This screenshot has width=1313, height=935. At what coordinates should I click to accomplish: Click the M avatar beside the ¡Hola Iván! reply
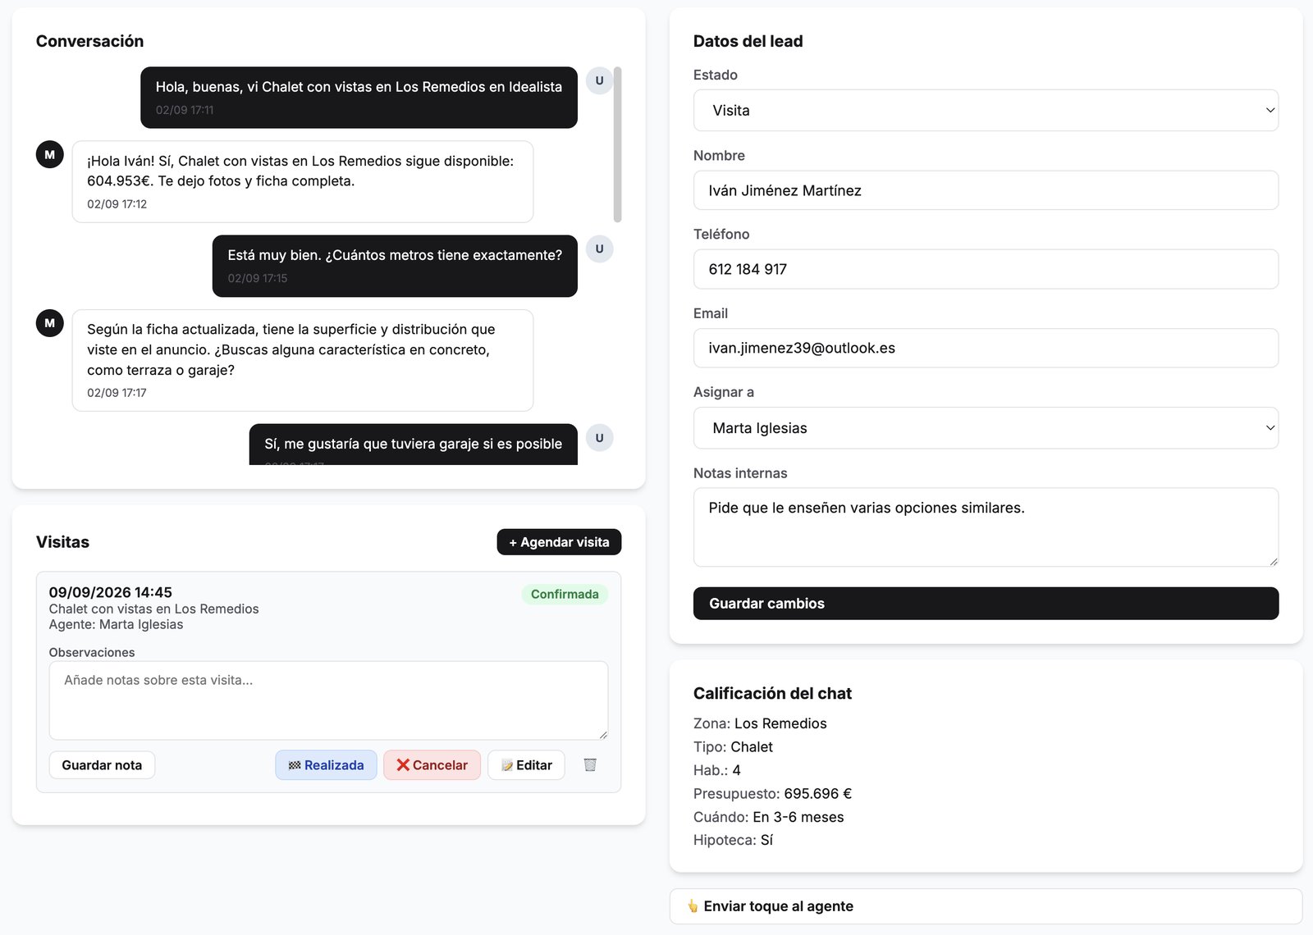[50, 154]
